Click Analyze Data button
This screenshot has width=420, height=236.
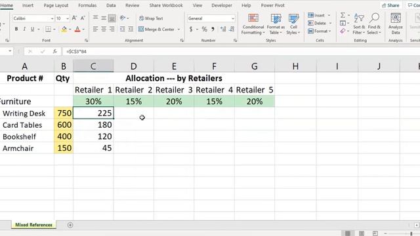[396, 24]
